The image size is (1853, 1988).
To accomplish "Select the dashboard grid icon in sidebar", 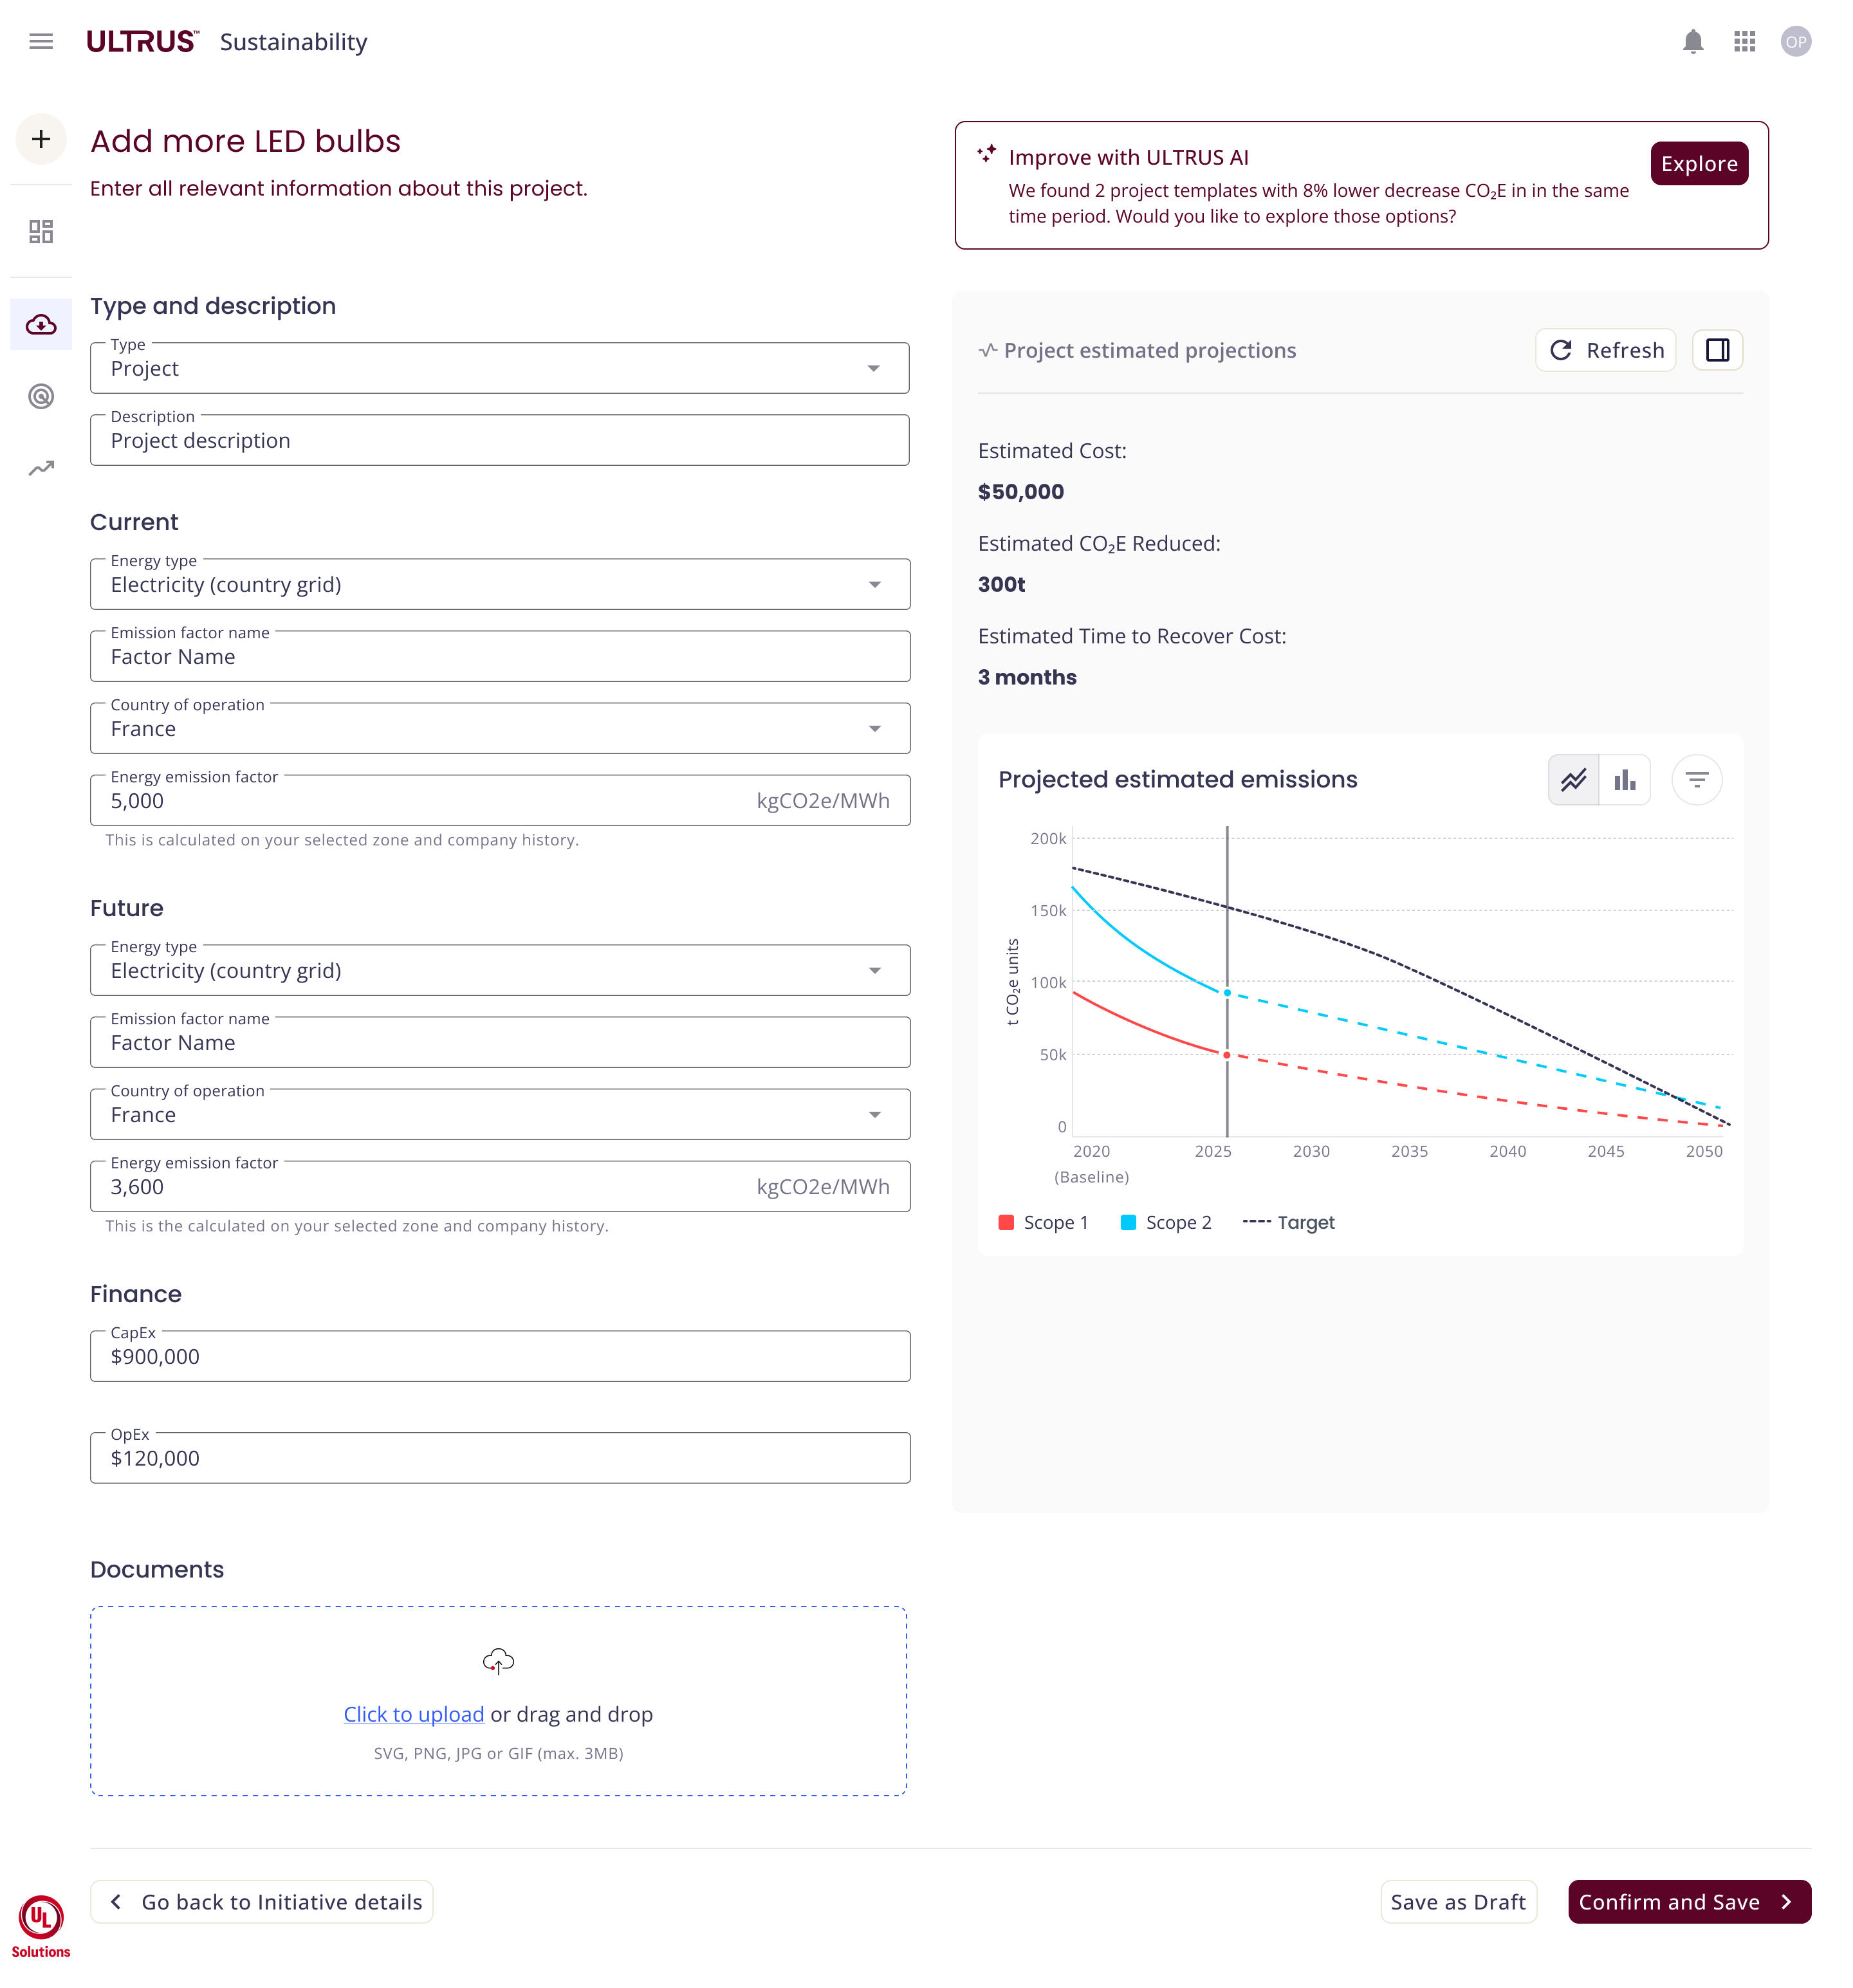I will (41, 231).
